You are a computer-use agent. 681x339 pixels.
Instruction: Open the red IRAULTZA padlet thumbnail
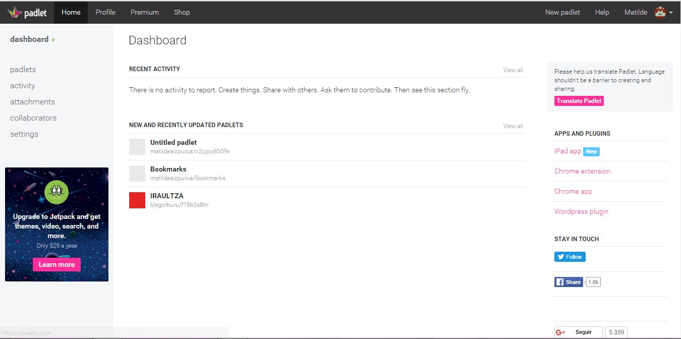(x=137, y=200)
